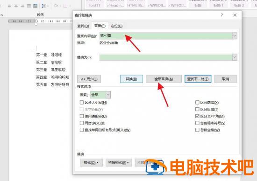
Task: Click the 段落 group label in ribbon
Action: click(40, 15)
